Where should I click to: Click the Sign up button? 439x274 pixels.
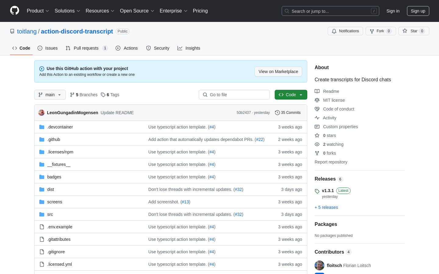[x=418, y=11]
